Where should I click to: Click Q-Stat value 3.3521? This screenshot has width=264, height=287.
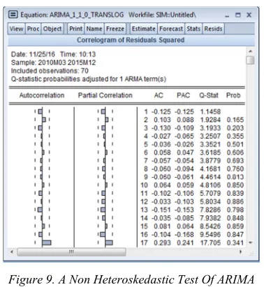[210, 144]
